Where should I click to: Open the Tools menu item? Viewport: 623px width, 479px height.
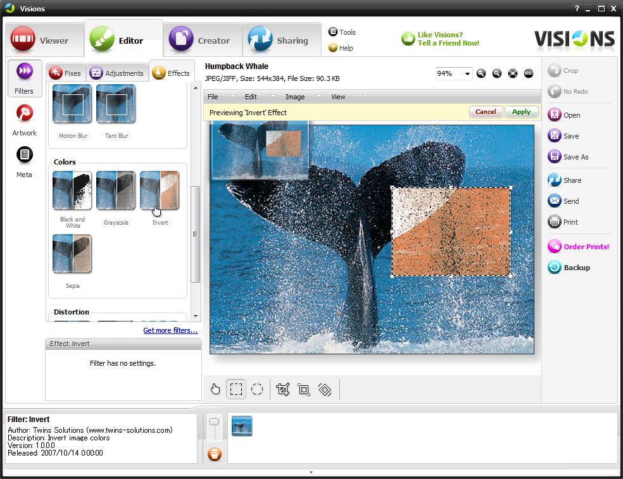click(x=342, y=32)
